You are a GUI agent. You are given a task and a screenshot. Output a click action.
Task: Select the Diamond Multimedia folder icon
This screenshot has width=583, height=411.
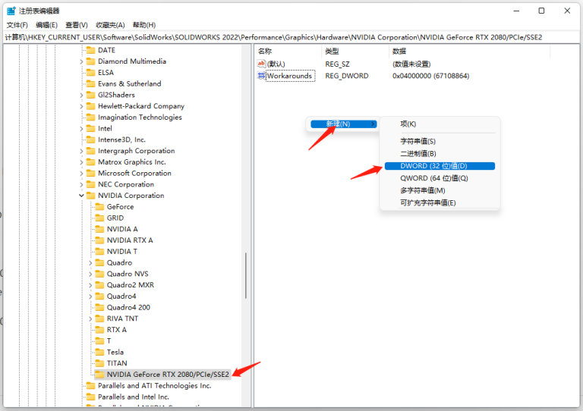91,61
